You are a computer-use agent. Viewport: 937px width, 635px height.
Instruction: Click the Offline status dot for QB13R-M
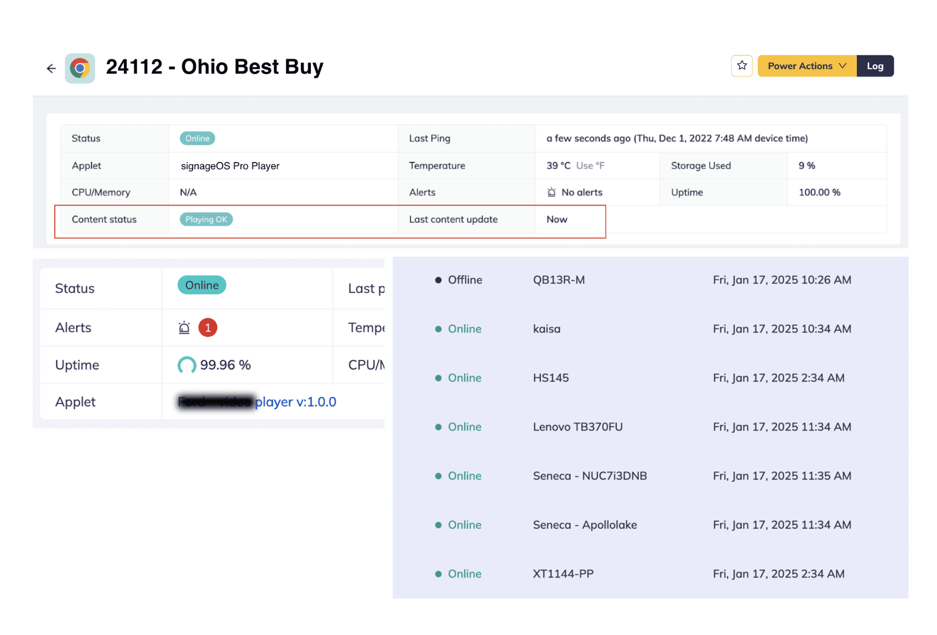tap(438, 280)
